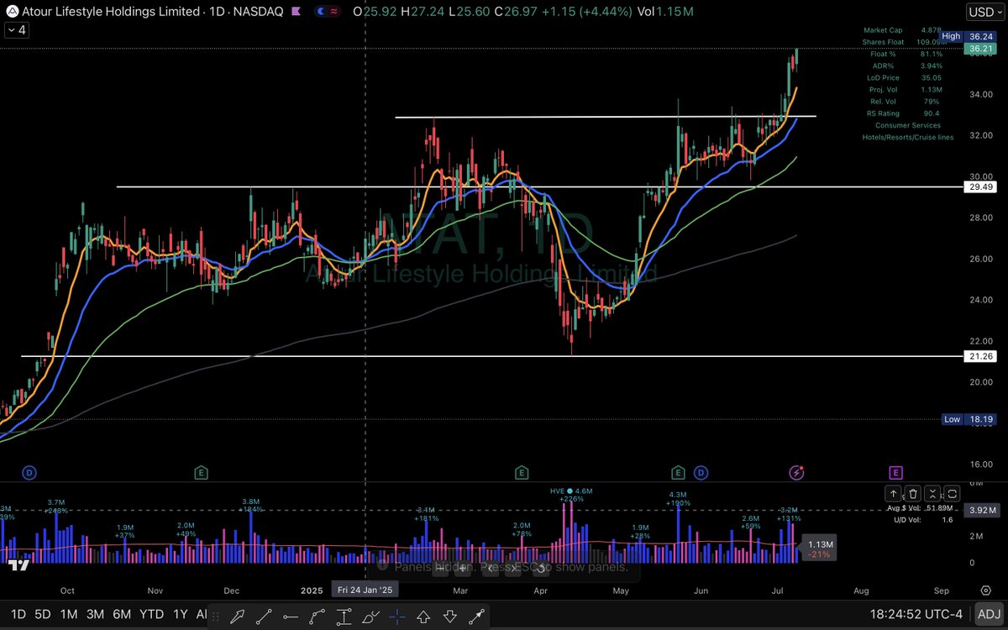Viewport: 1008px width, 630px height.
Task: Click Atour Lifestyle Holdings Limited symbol title
Action: [113, 12]
